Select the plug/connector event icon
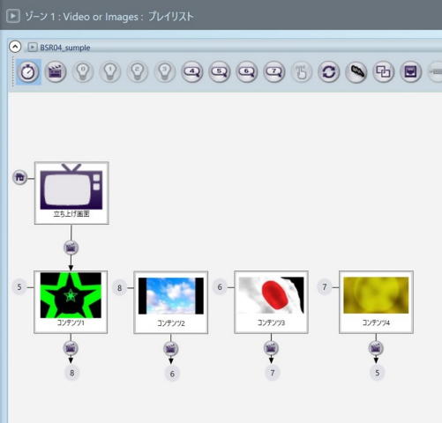This screenshot has height=423, width=442. coord(356,71)
